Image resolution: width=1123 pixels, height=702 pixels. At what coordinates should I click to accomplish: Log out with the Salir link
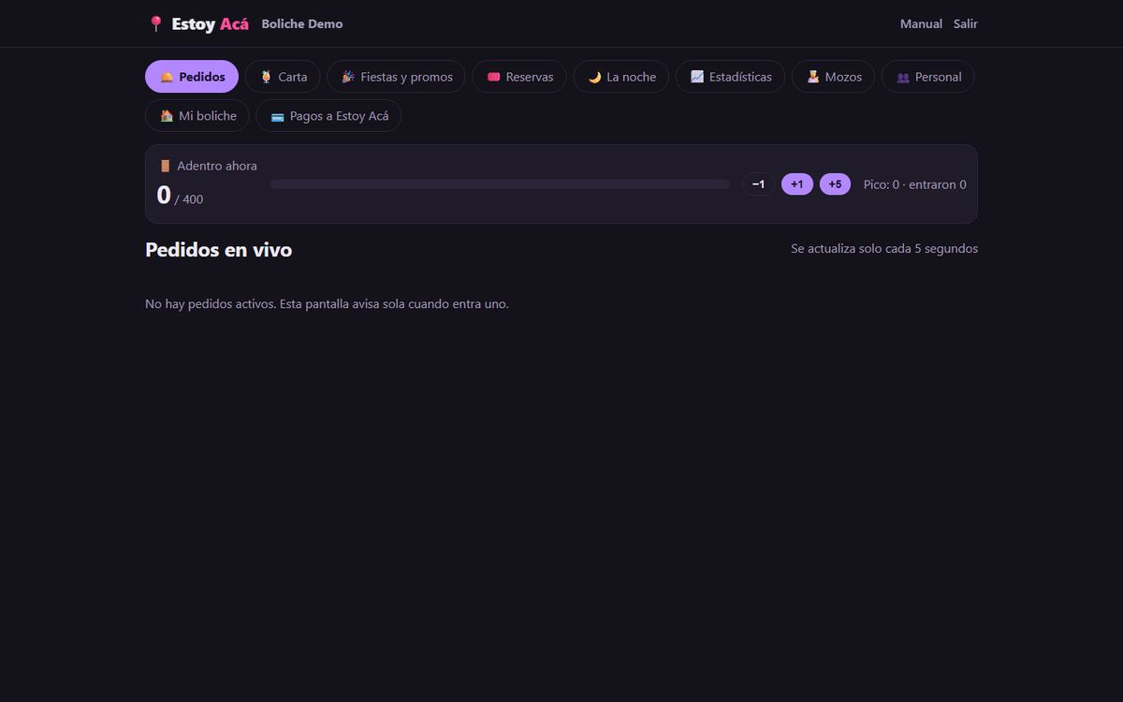tap(966, 23)
